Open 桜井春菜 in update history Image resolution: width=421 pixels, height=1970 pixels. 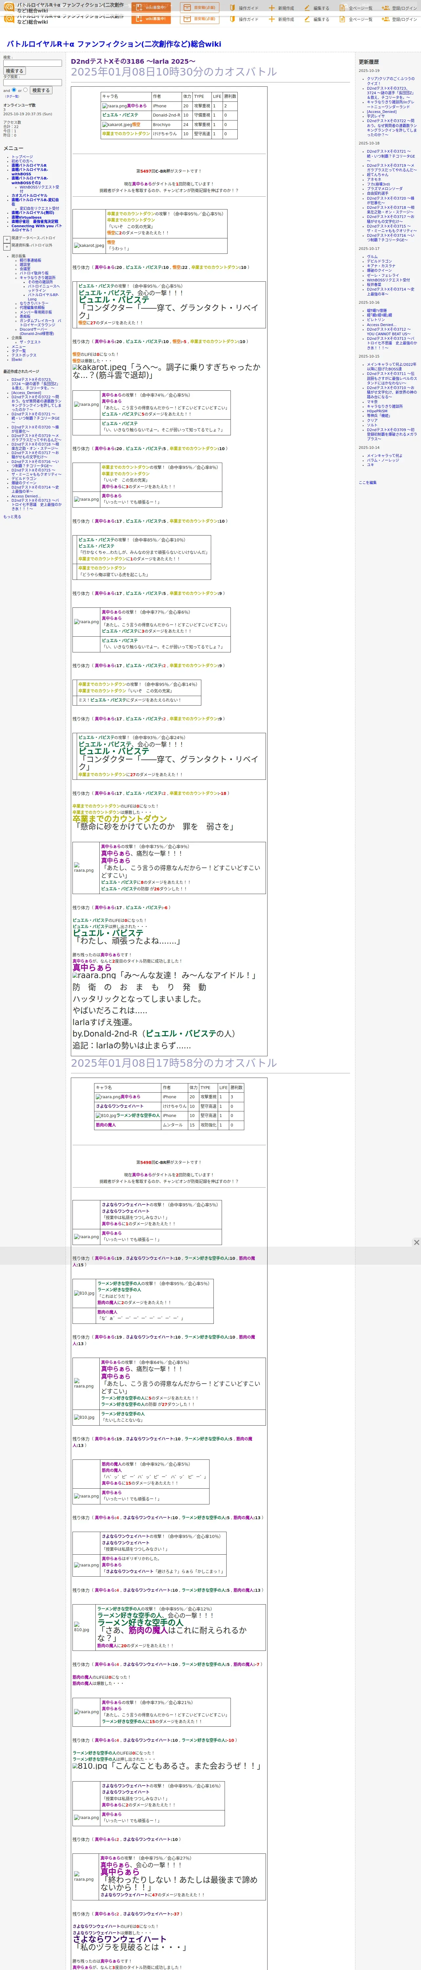374,284
